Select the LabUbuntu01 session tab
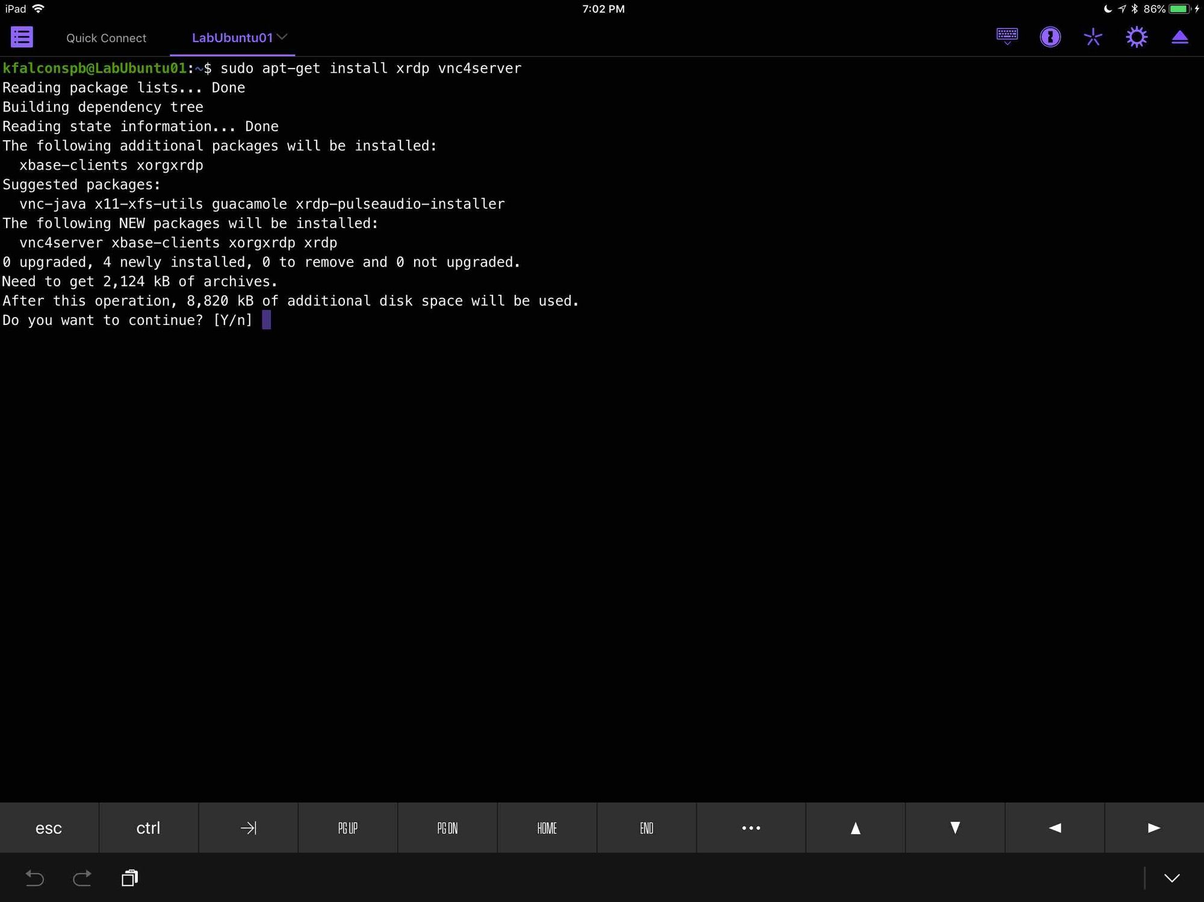1204x902 pixels. click(232, 38)
